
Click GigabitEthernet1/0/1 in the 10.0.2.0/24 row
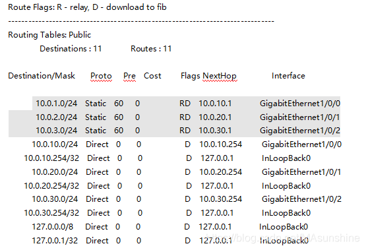(x=299, y=117)
